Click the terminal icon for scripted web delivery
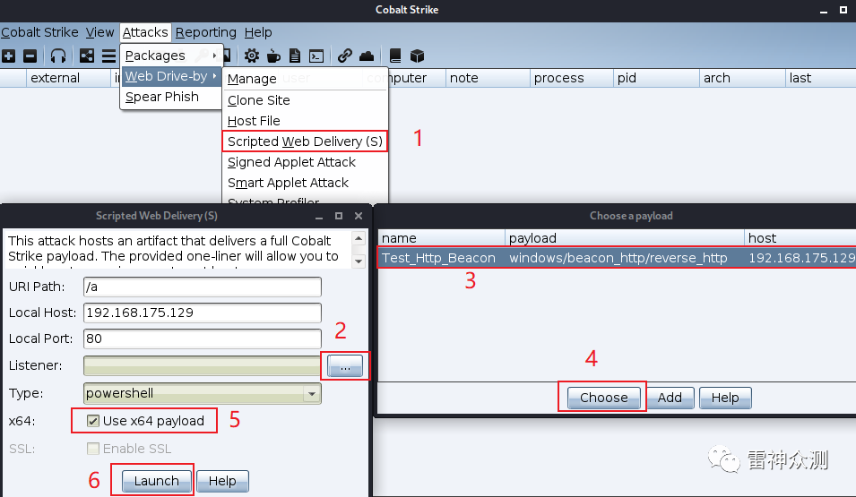The width and height of the screenshot is (856, 497). [x=316, y=56]
